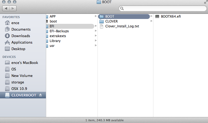Click the Back navigation arrow button
208x123 pixels.
(x=6, y=8)
